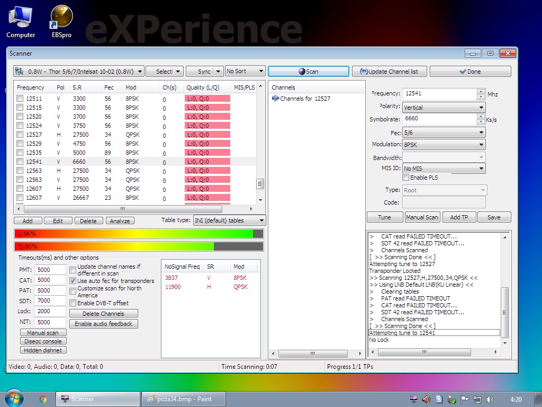Open the Modulation 8PSK dropdown

tap(444, 144)
